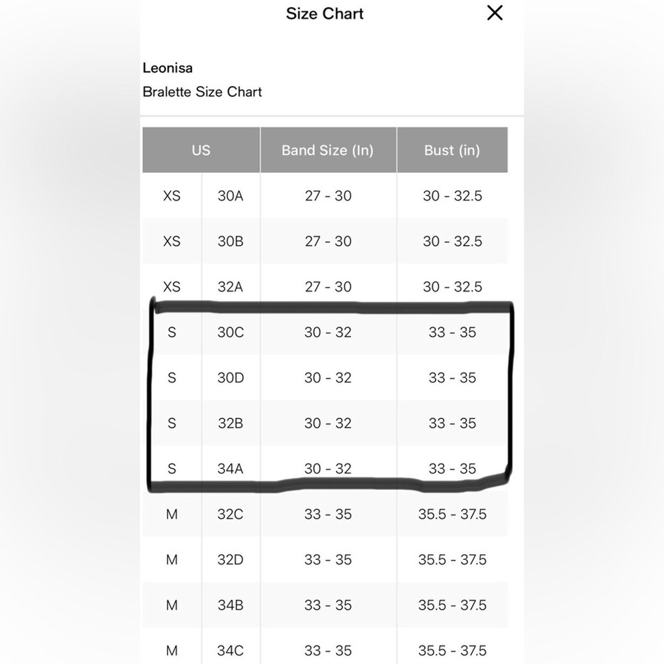Click the Leonisa brand name
The height and width of the screenshot is (664, 664).
pos(168,68)
